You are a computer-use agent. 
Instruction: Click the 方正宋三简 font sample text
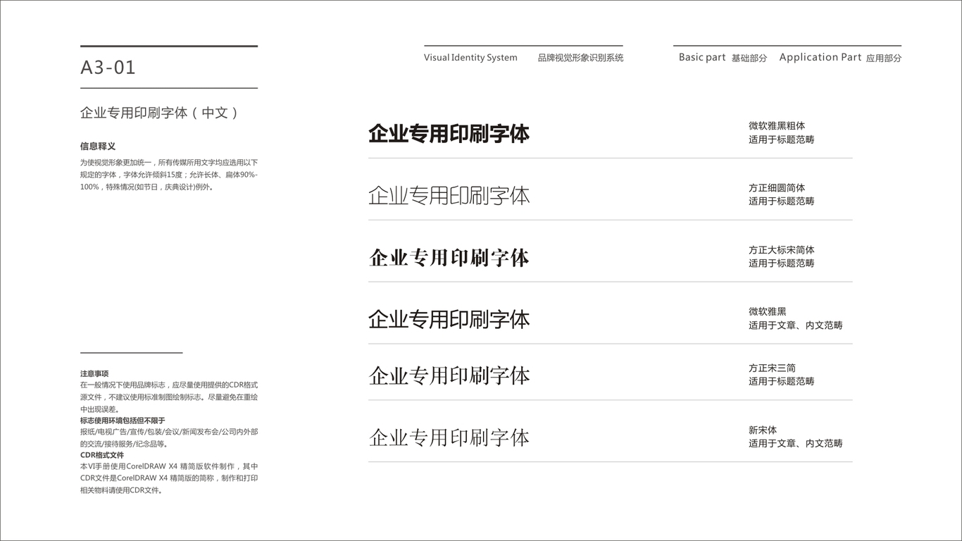449,375
